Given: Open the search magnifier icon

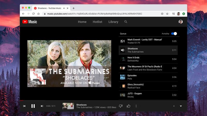Looking at the screenshot, I should pos(126,22).
